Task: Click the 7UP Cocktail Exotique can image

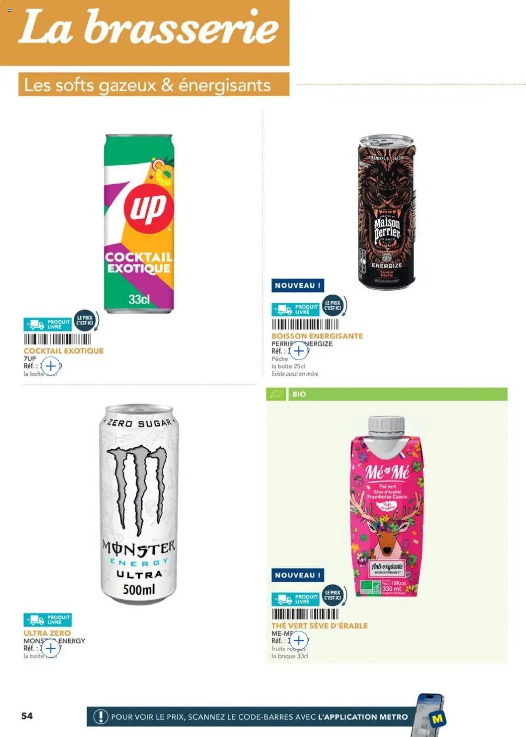Action: point(139,224)
